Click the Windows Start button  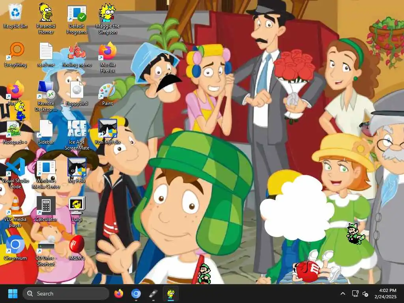coord(13,294)
